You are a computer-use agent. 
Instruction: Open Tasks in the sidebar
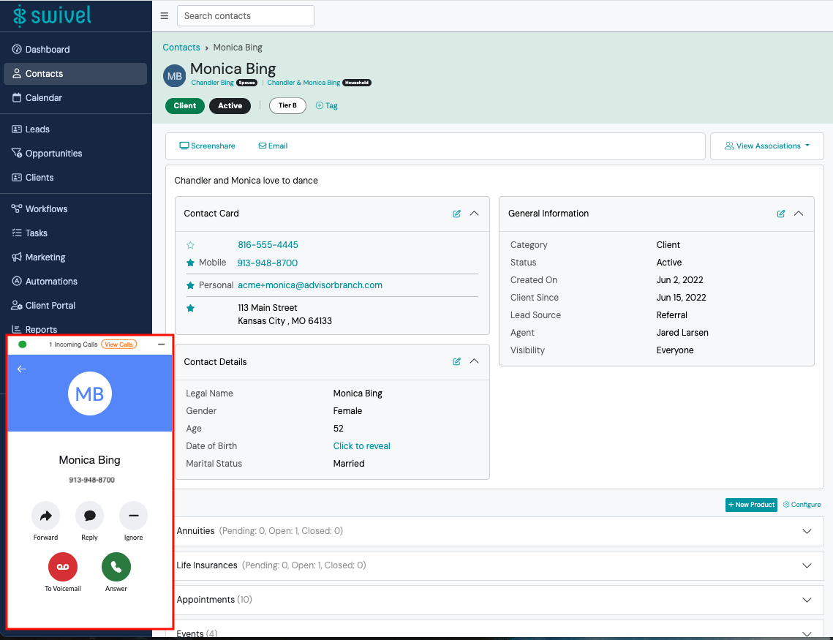pyautogui.click(x=75, y=233)
